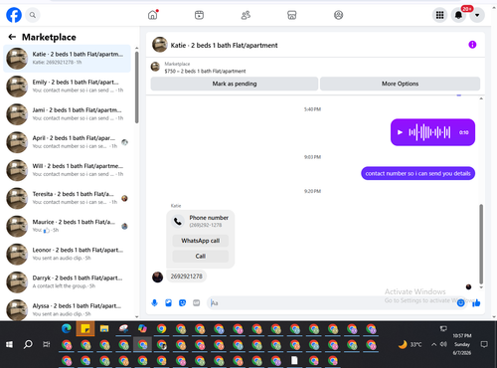497x368 pixels.
Task: Click the chat thread scrollbar
Action: (x=481, y=244)
